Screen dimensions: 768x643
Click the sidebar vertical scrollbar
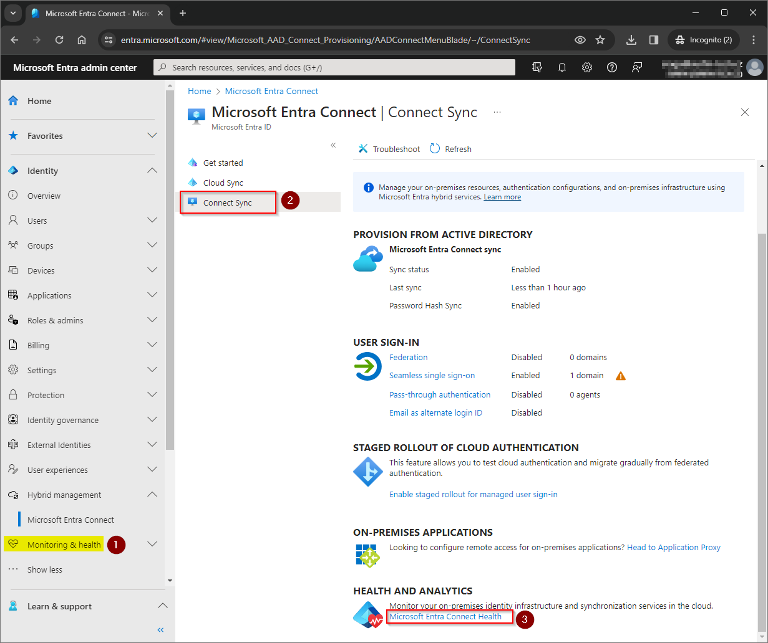pyautogui.click(x=170, y=270)
